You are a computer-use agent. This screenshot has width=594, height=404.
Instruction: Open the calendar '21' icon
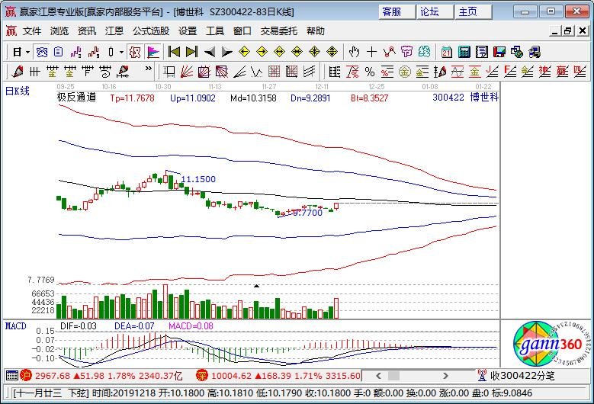click(x=447, y=52)
